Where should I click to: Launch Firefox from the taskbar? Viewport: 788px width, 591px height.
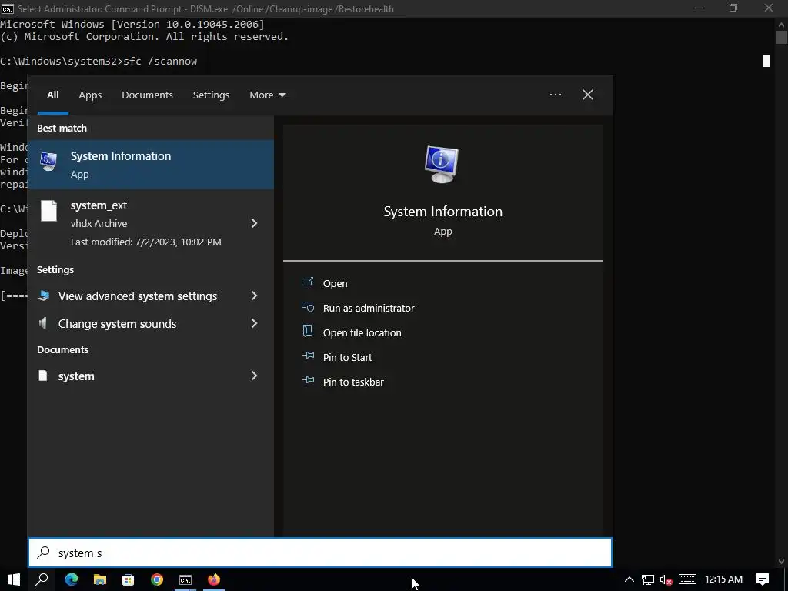click(214, 579)
